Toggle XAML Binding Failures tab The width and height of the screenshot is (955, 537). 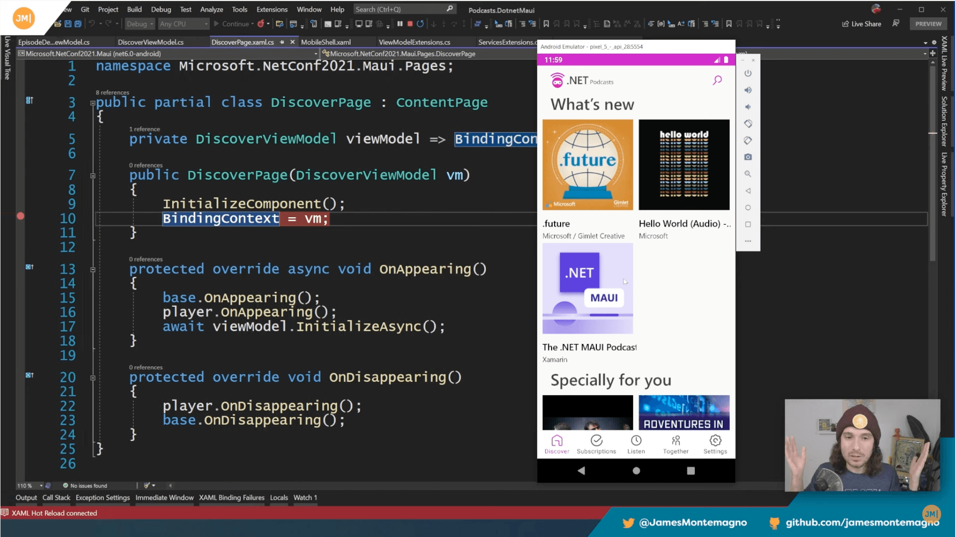coord(232,497)
